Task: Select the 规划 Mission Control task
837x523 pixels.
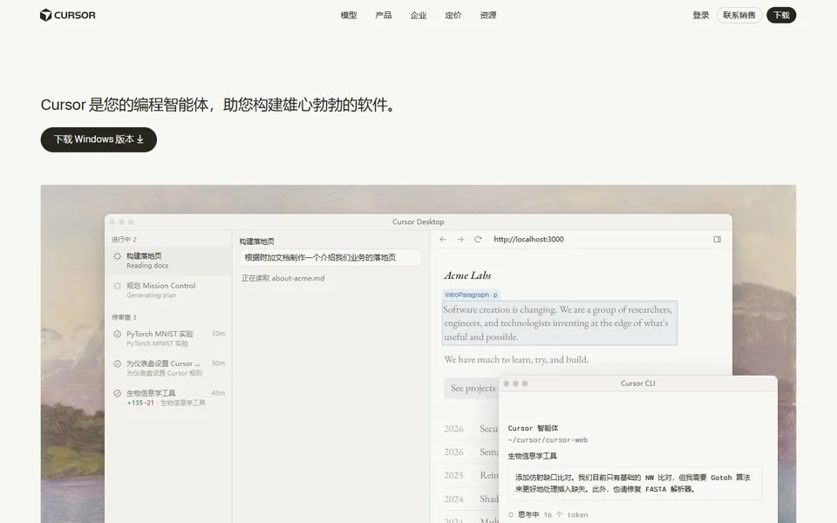Action: click(x=168, y=290)
